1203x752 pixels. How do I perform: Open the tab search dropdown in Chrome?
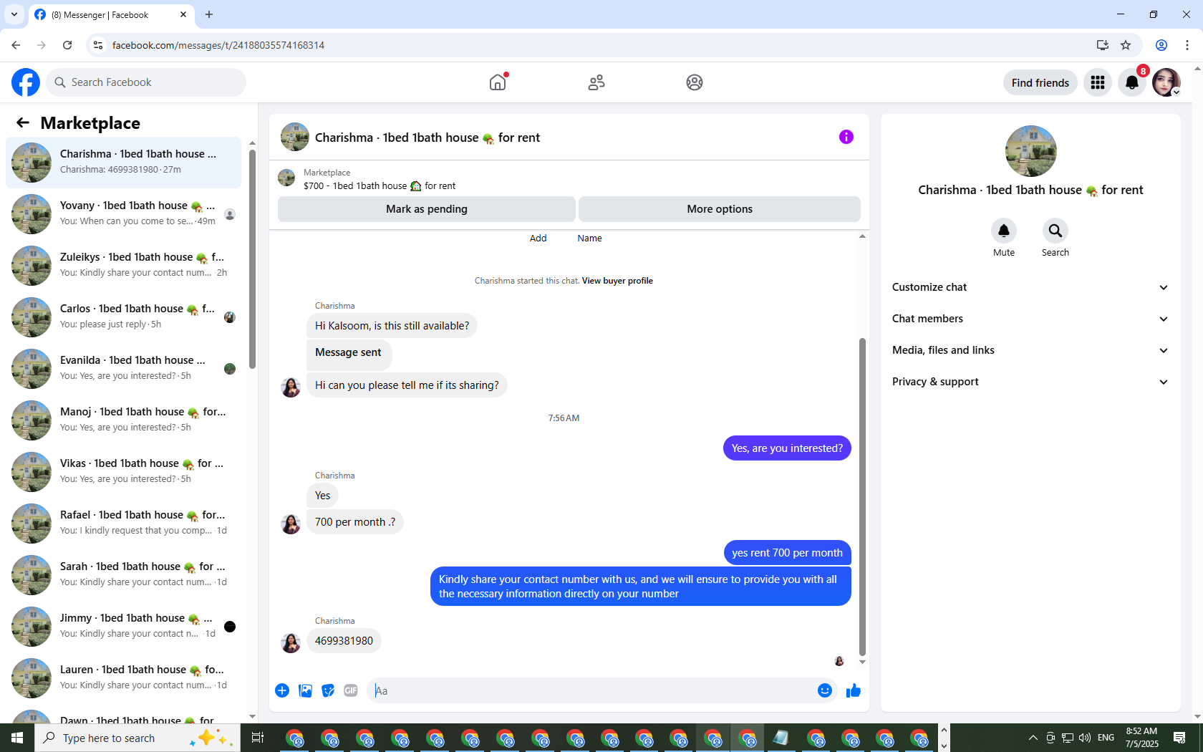pos(14,14)
